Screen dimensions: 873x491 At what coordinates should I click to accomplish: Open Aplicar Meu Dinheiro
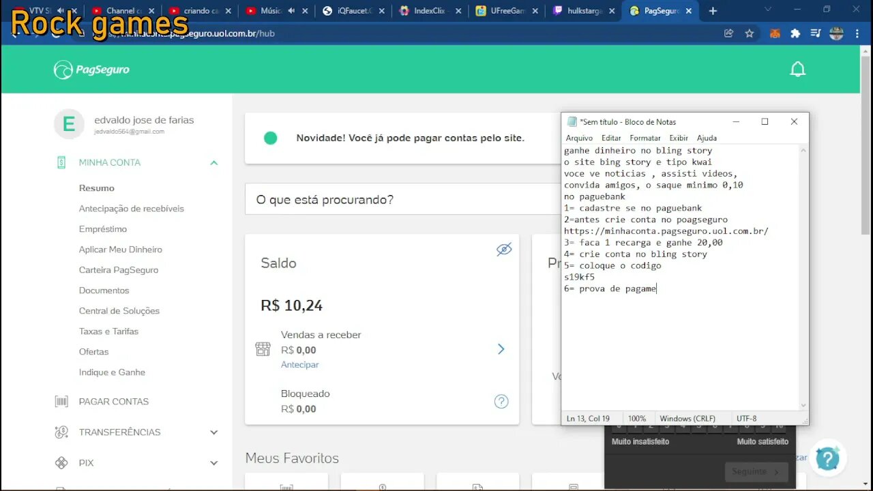(121, 250)
